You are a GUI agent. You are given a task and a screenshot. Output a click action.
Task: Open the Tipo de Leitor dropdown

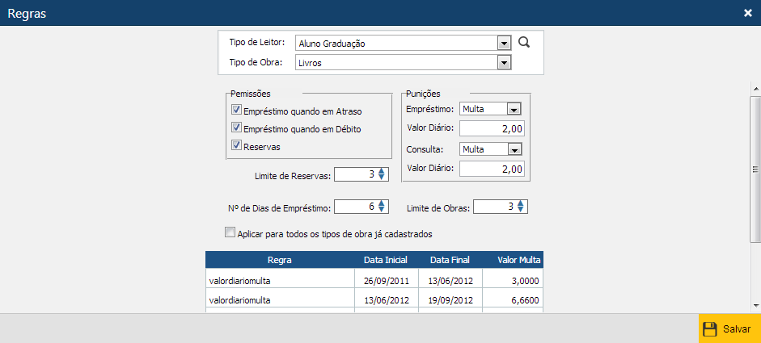(504, 43)
